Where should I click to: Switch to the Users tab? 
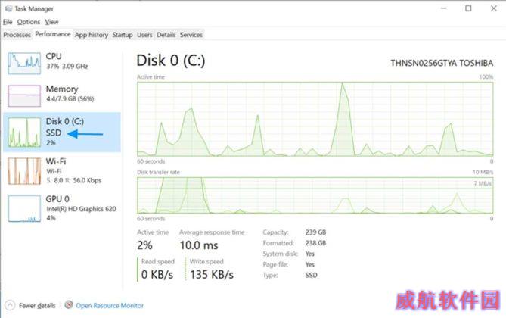click(x=144, y=35)
